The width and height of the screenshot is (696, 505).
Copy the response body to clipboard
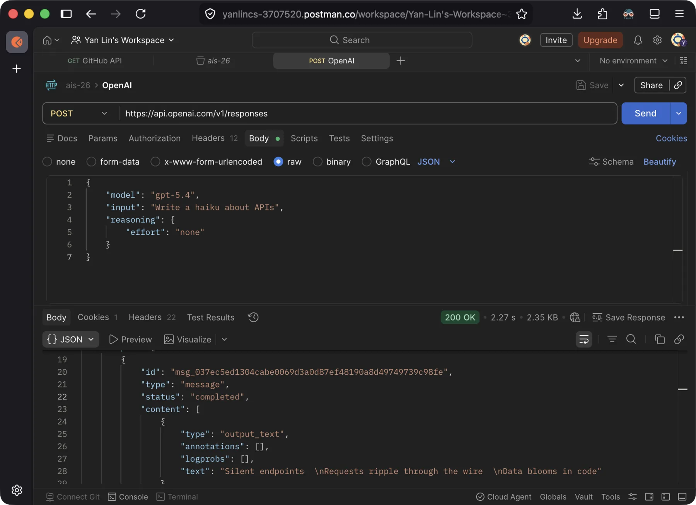click(660, 340)
